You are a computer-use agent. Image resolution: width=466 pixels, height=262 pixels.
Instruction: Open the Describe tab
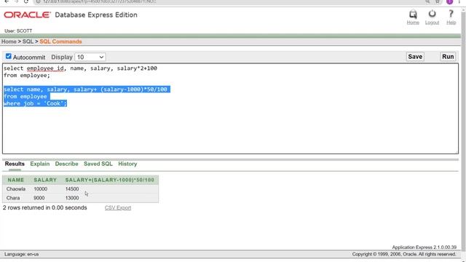pos(66,164)
